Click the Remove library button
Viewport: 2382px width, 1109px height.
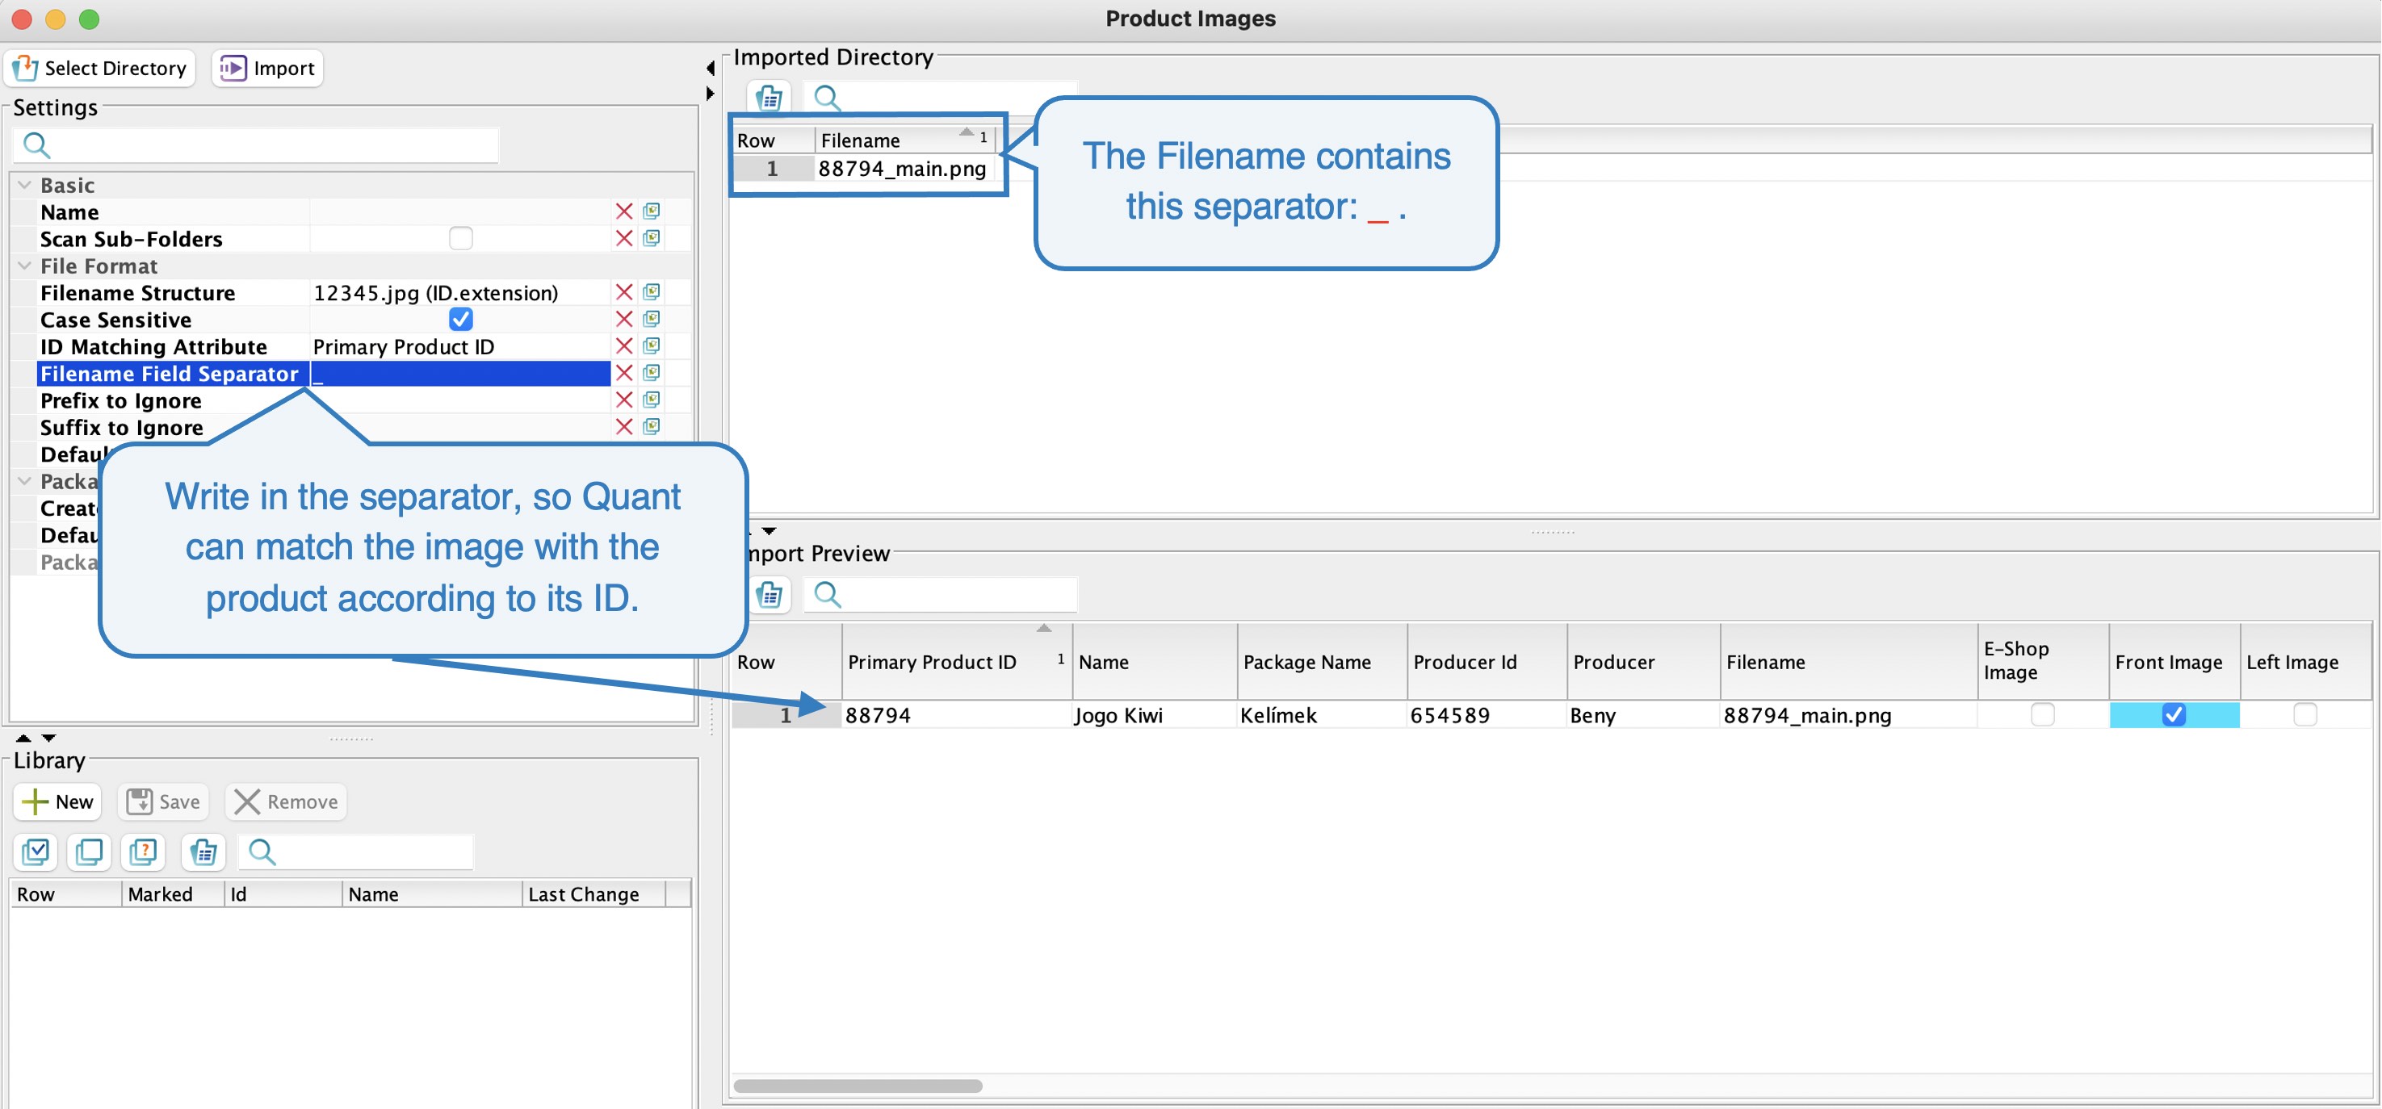tap(286, 801)
